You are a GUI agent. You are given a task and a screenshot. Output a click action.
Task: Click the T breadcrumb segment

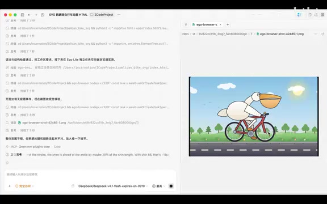pyautogui.click(x=251, y=34)
